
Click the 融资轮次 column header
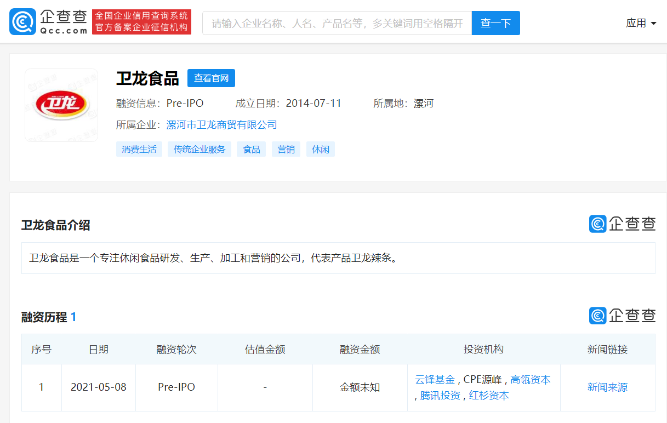[176, 349]
